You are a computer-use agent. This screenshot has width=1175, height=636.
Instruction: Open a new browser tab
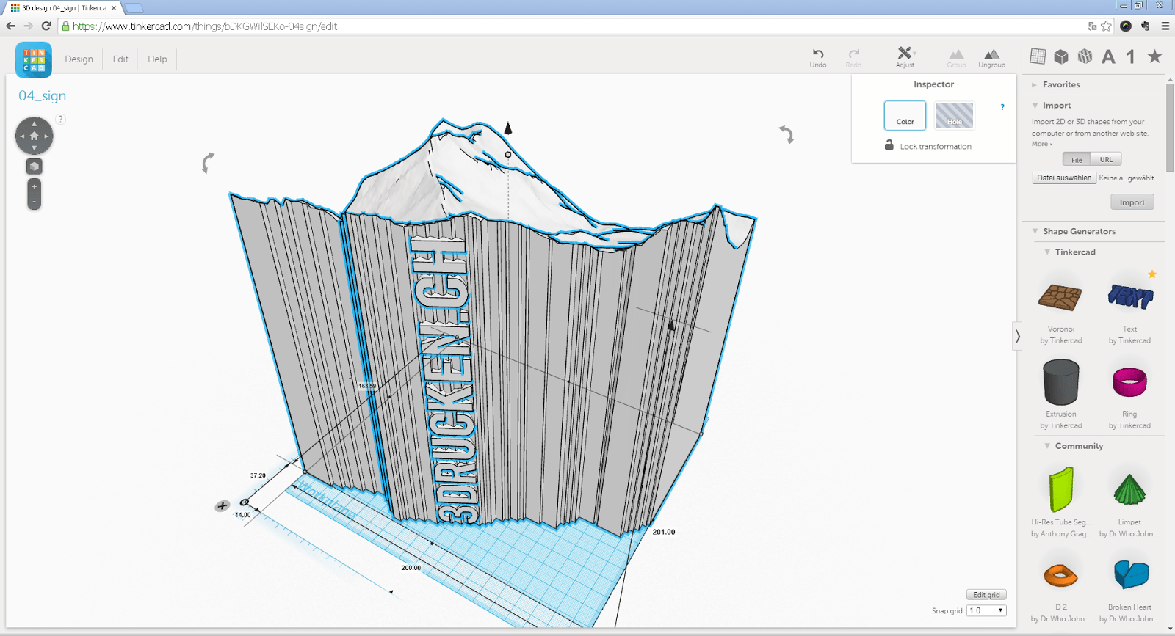click(x=134, y=8)
